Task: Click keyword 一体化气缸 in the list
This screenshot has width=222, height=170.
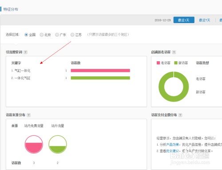Action: [22, 78]
